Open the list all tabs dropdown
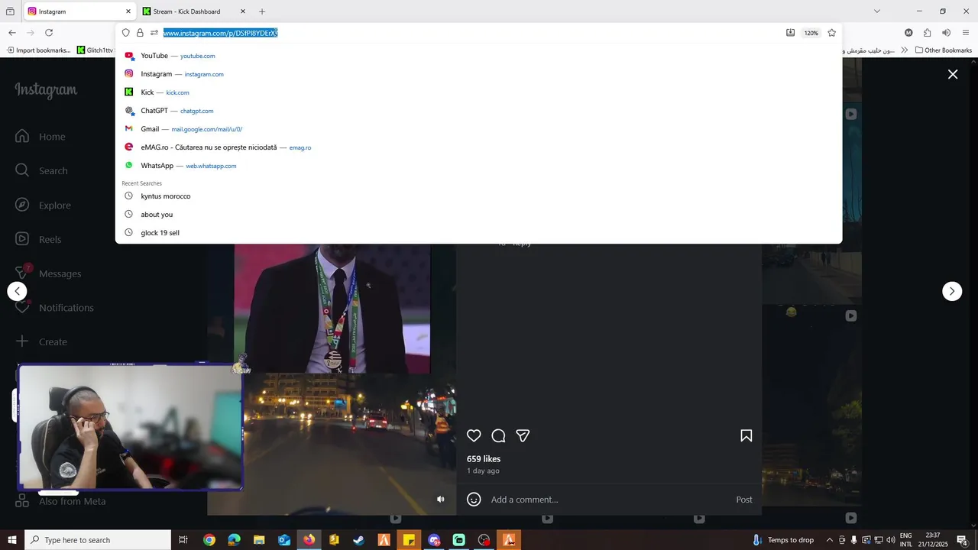Viewport: 978px width, 550px height. [x=877, y=11]
